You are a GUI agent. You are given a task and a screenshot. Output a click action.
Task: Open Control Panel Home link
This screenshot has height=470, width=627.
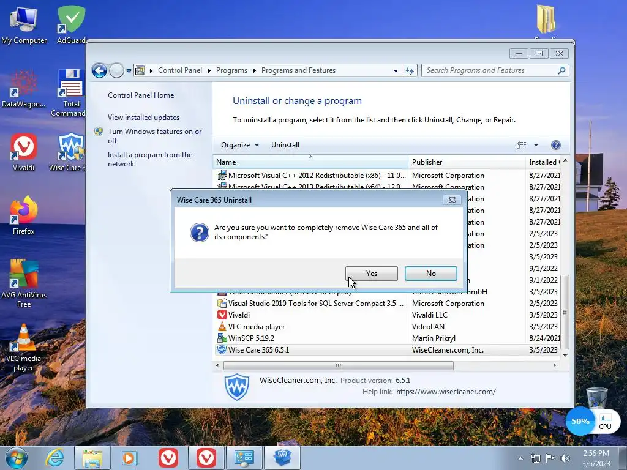coord(141,95)
